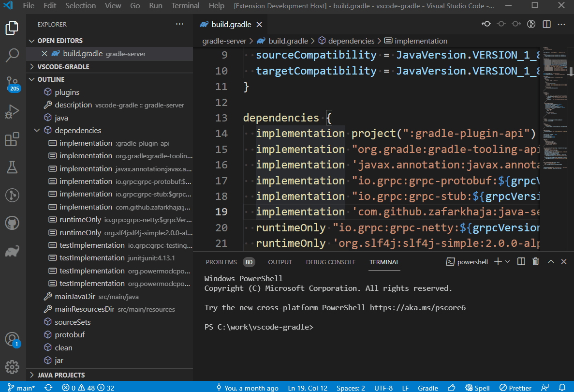The image size is (574, 392).
Task: Click the main* branch in status bar
Action: pyautogui.click(x=21, y=388)
